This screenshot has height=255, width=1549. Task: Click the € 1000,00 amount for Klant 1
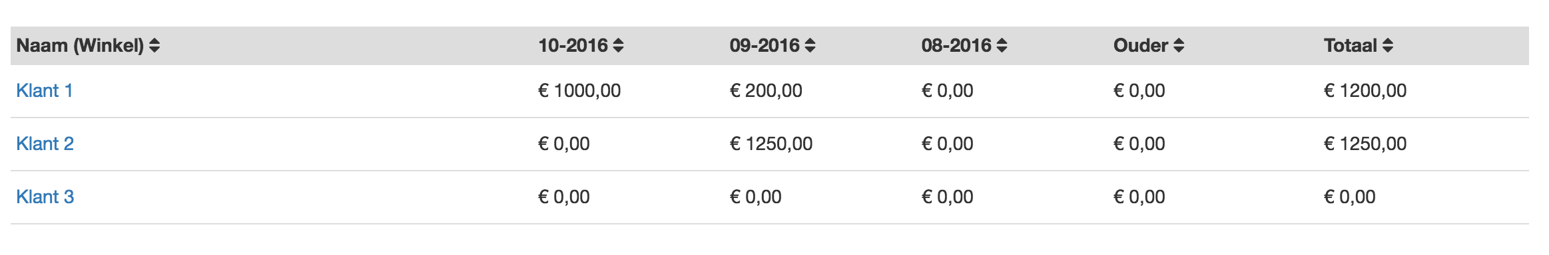point(579,91)
